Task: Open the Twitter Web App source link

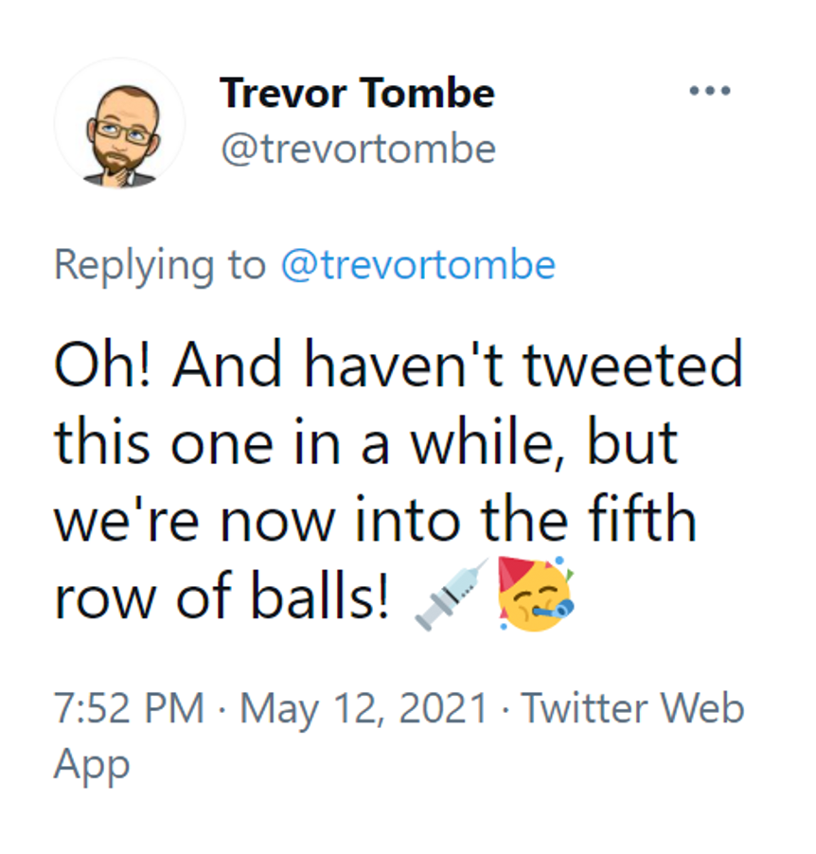Action: 632,708
